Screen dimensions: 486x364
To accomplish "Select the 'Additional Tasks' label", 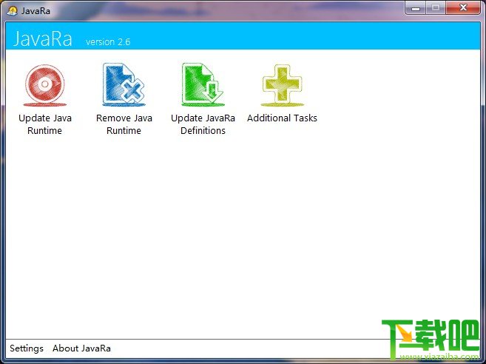I will click(x=282, y=118).
